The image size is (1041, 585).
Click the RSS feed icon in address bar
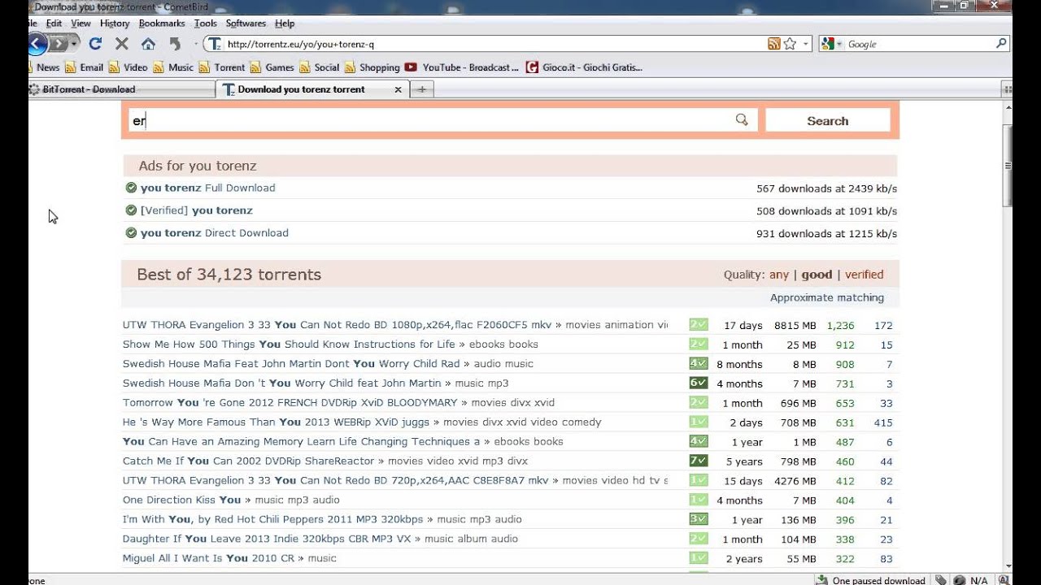coord(774,44)
